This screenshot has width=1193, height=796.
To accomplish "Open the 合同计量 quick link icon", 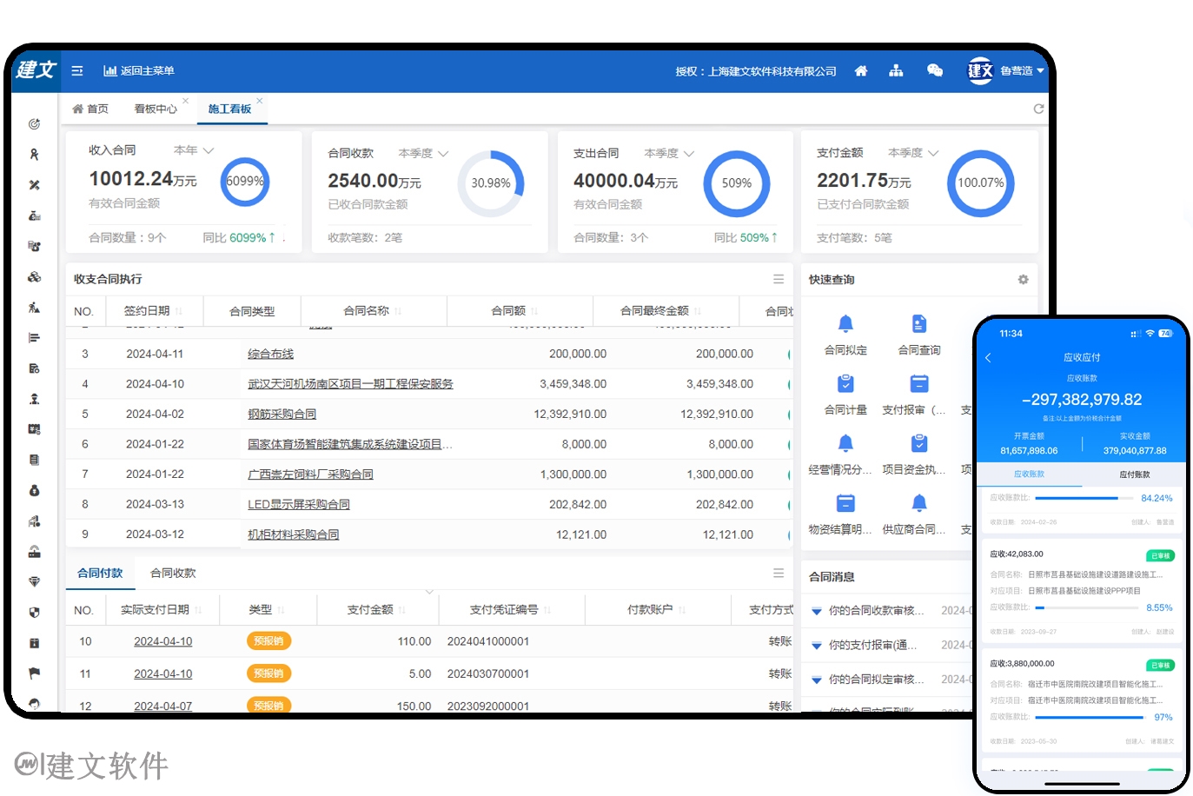I will [845, 383].
